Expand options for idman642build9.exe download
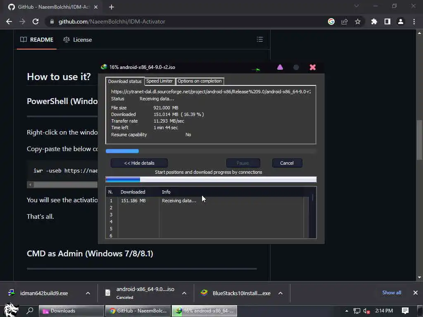Viewport: 423px width, 317px height. (x=88, y=293)
